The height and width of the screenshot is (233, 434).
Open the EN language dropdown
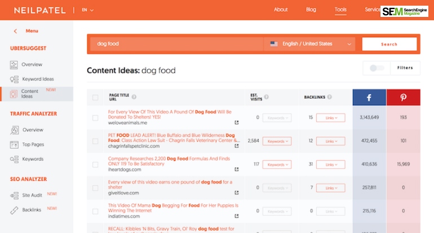pos(87,10)
